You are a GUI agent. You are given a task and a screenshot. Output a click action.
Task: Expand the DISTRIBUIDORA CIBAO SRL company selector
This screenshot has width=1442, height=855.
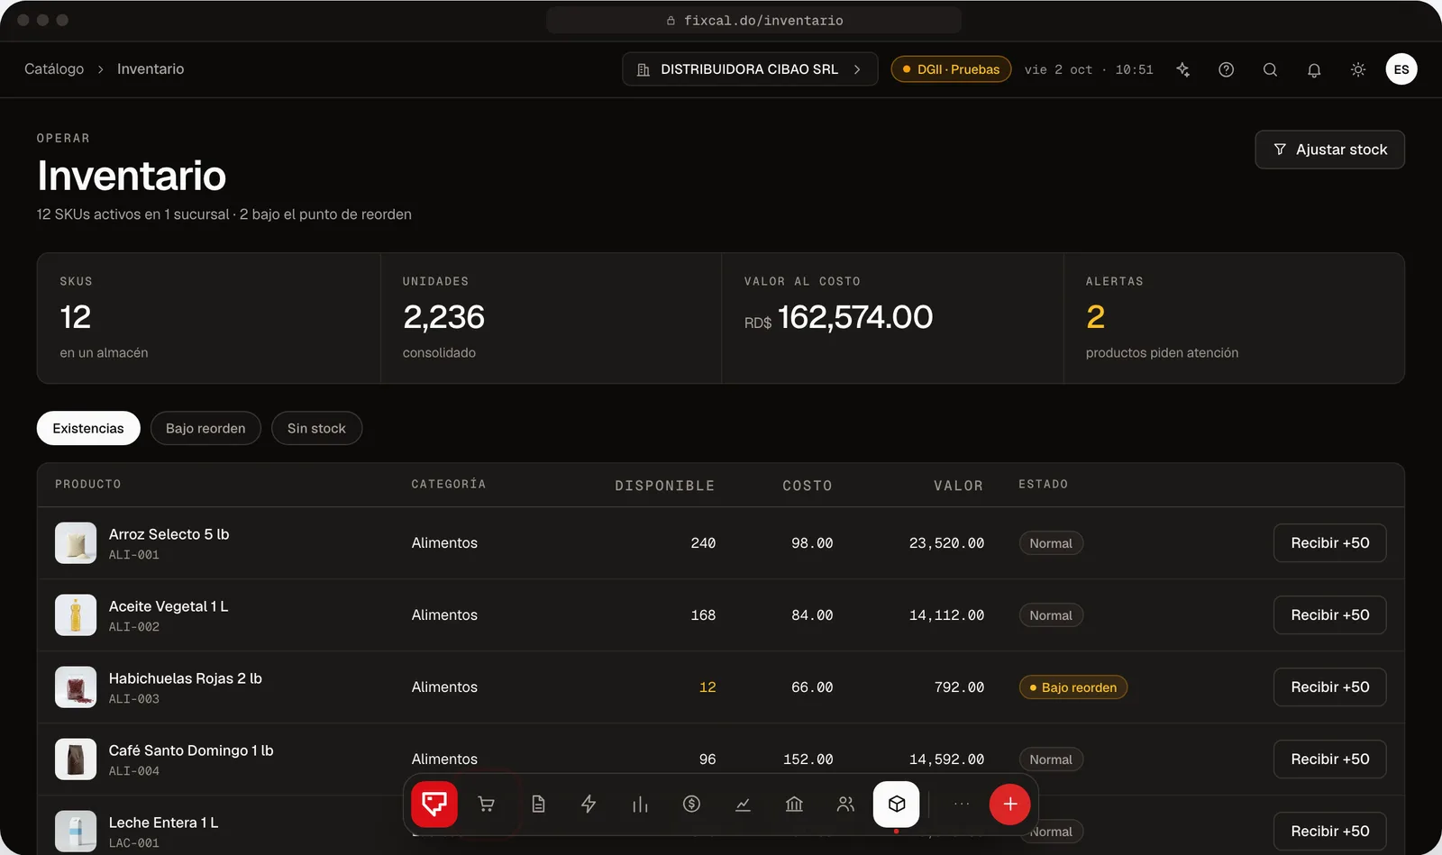750,69
